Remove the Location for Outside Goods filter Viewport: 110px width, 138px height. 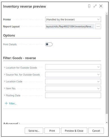click(x=5, y=68)
